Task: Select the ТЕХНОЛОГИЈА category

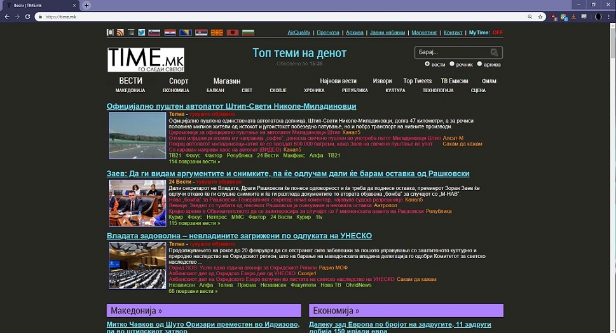Action: 438,90
